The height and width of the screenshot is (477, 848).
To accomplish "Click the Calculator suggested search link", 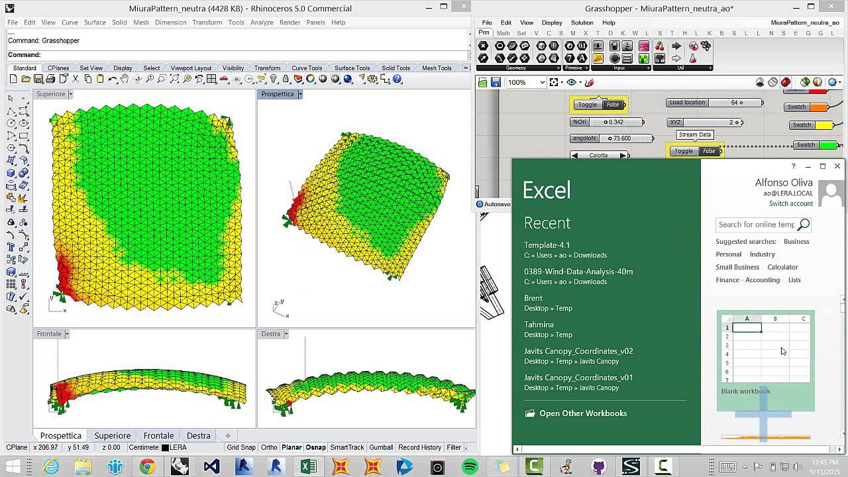I will pos(782,267).
